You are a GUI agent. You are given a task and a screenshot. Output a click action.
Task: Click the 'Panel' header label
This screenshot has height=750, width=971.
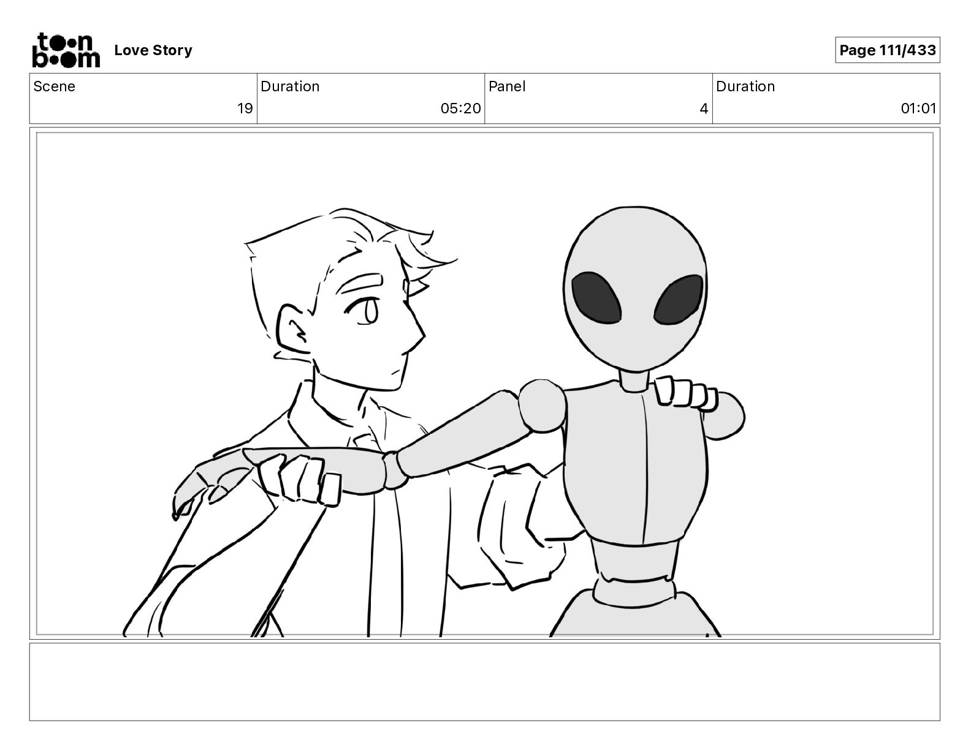(x=507, y=86)
